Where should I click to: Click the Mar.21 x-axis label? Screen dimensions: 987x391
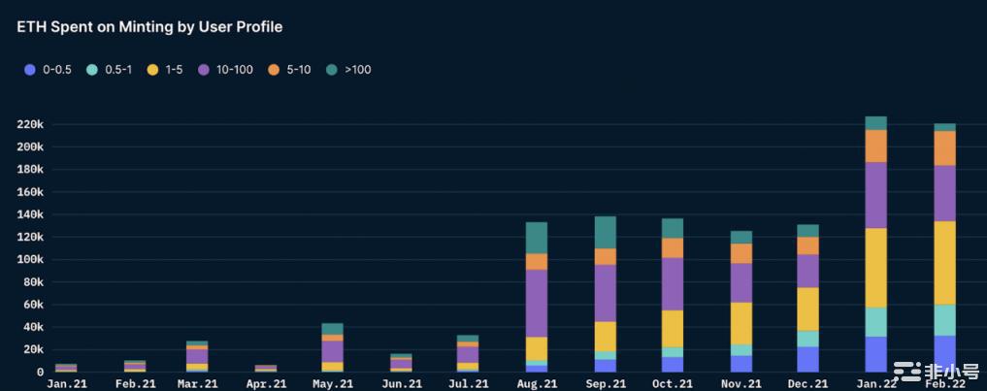(197, 383)
